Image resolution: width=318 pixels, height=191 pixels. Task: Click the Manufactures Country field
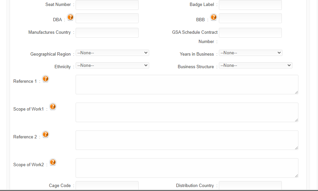(107, 33)
